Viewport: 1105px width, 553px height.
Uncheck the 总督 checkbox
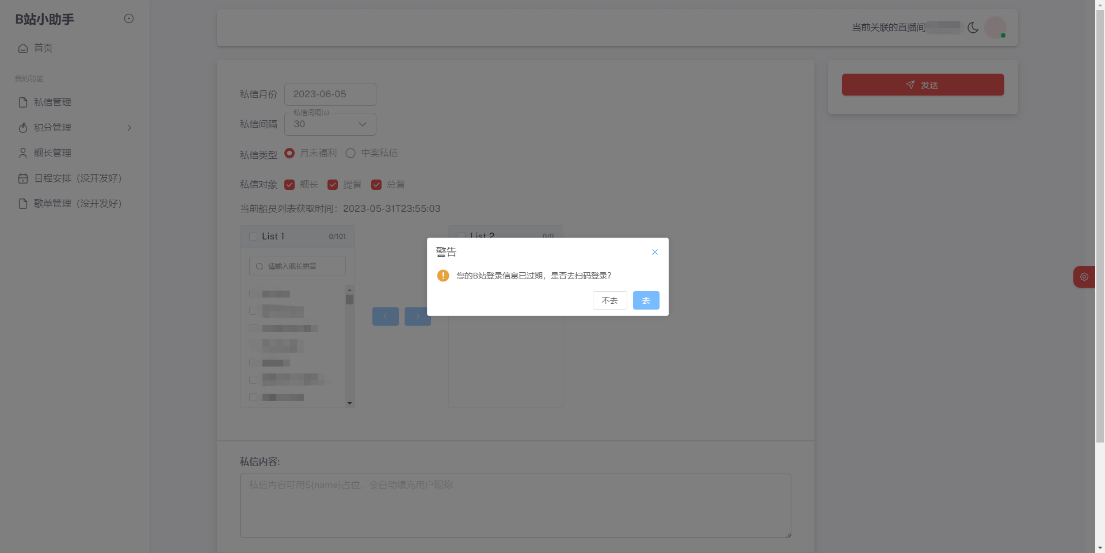pyautogui.click(x=376, y=185)
